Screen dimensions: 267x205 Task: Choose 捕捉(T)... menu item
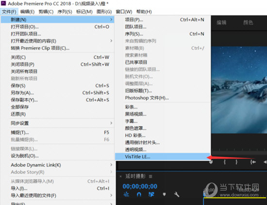[x=57, y=133]
